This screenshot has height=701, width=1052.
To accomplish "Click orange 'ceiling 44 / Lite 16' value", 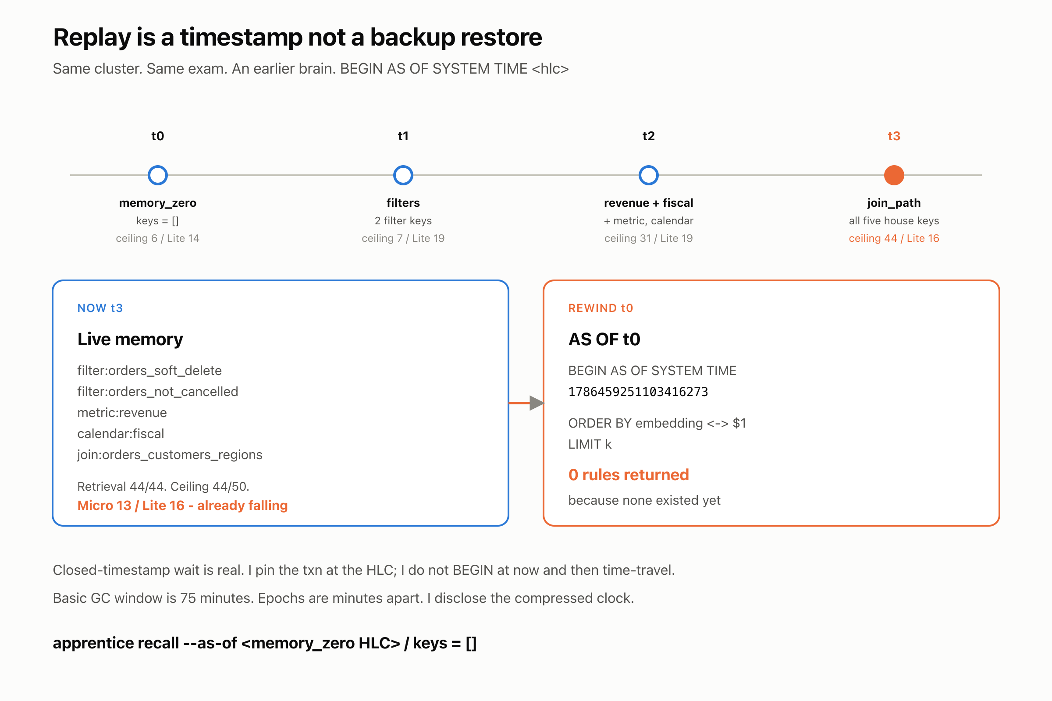I will tap(894, 238).
